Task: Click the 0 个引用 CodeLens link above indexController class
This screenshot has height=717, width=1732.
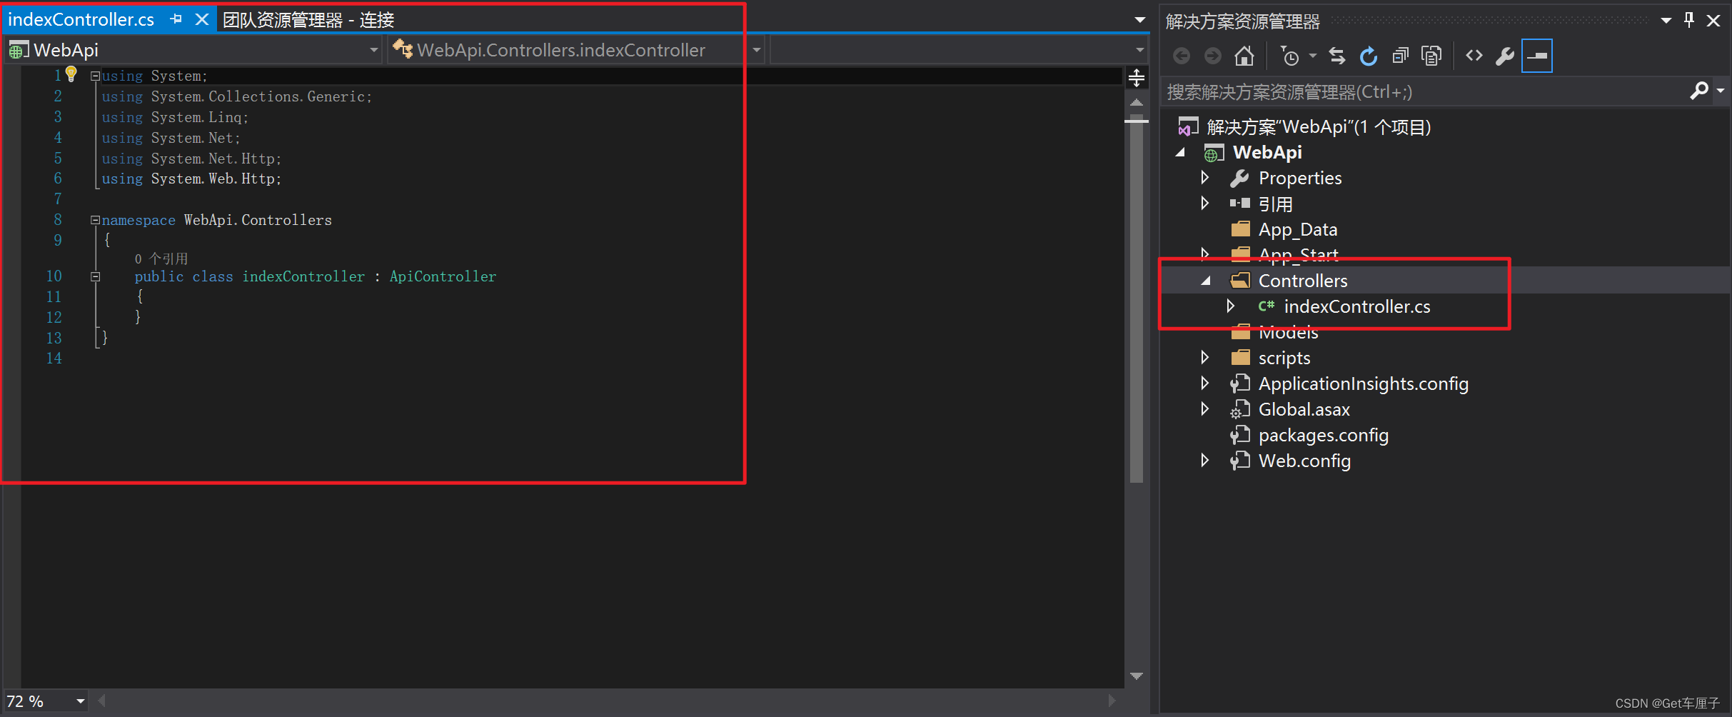Action: tap(161, 258)
